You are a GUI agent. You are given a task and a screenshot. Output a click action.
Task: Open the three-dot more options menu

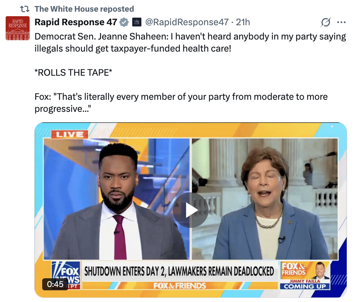(341, 22)
